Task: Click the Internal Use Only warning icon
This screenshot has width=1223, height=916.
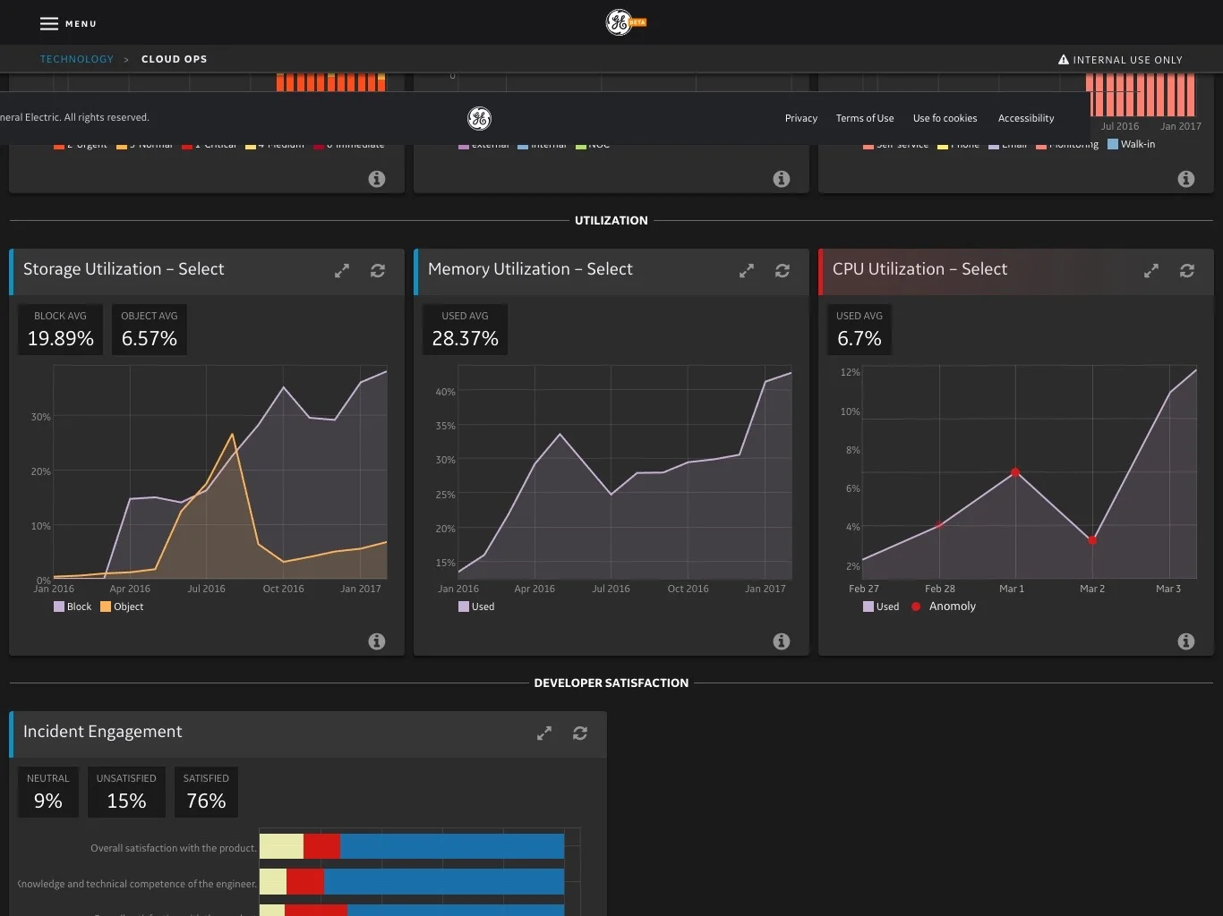Action: 1064,60
